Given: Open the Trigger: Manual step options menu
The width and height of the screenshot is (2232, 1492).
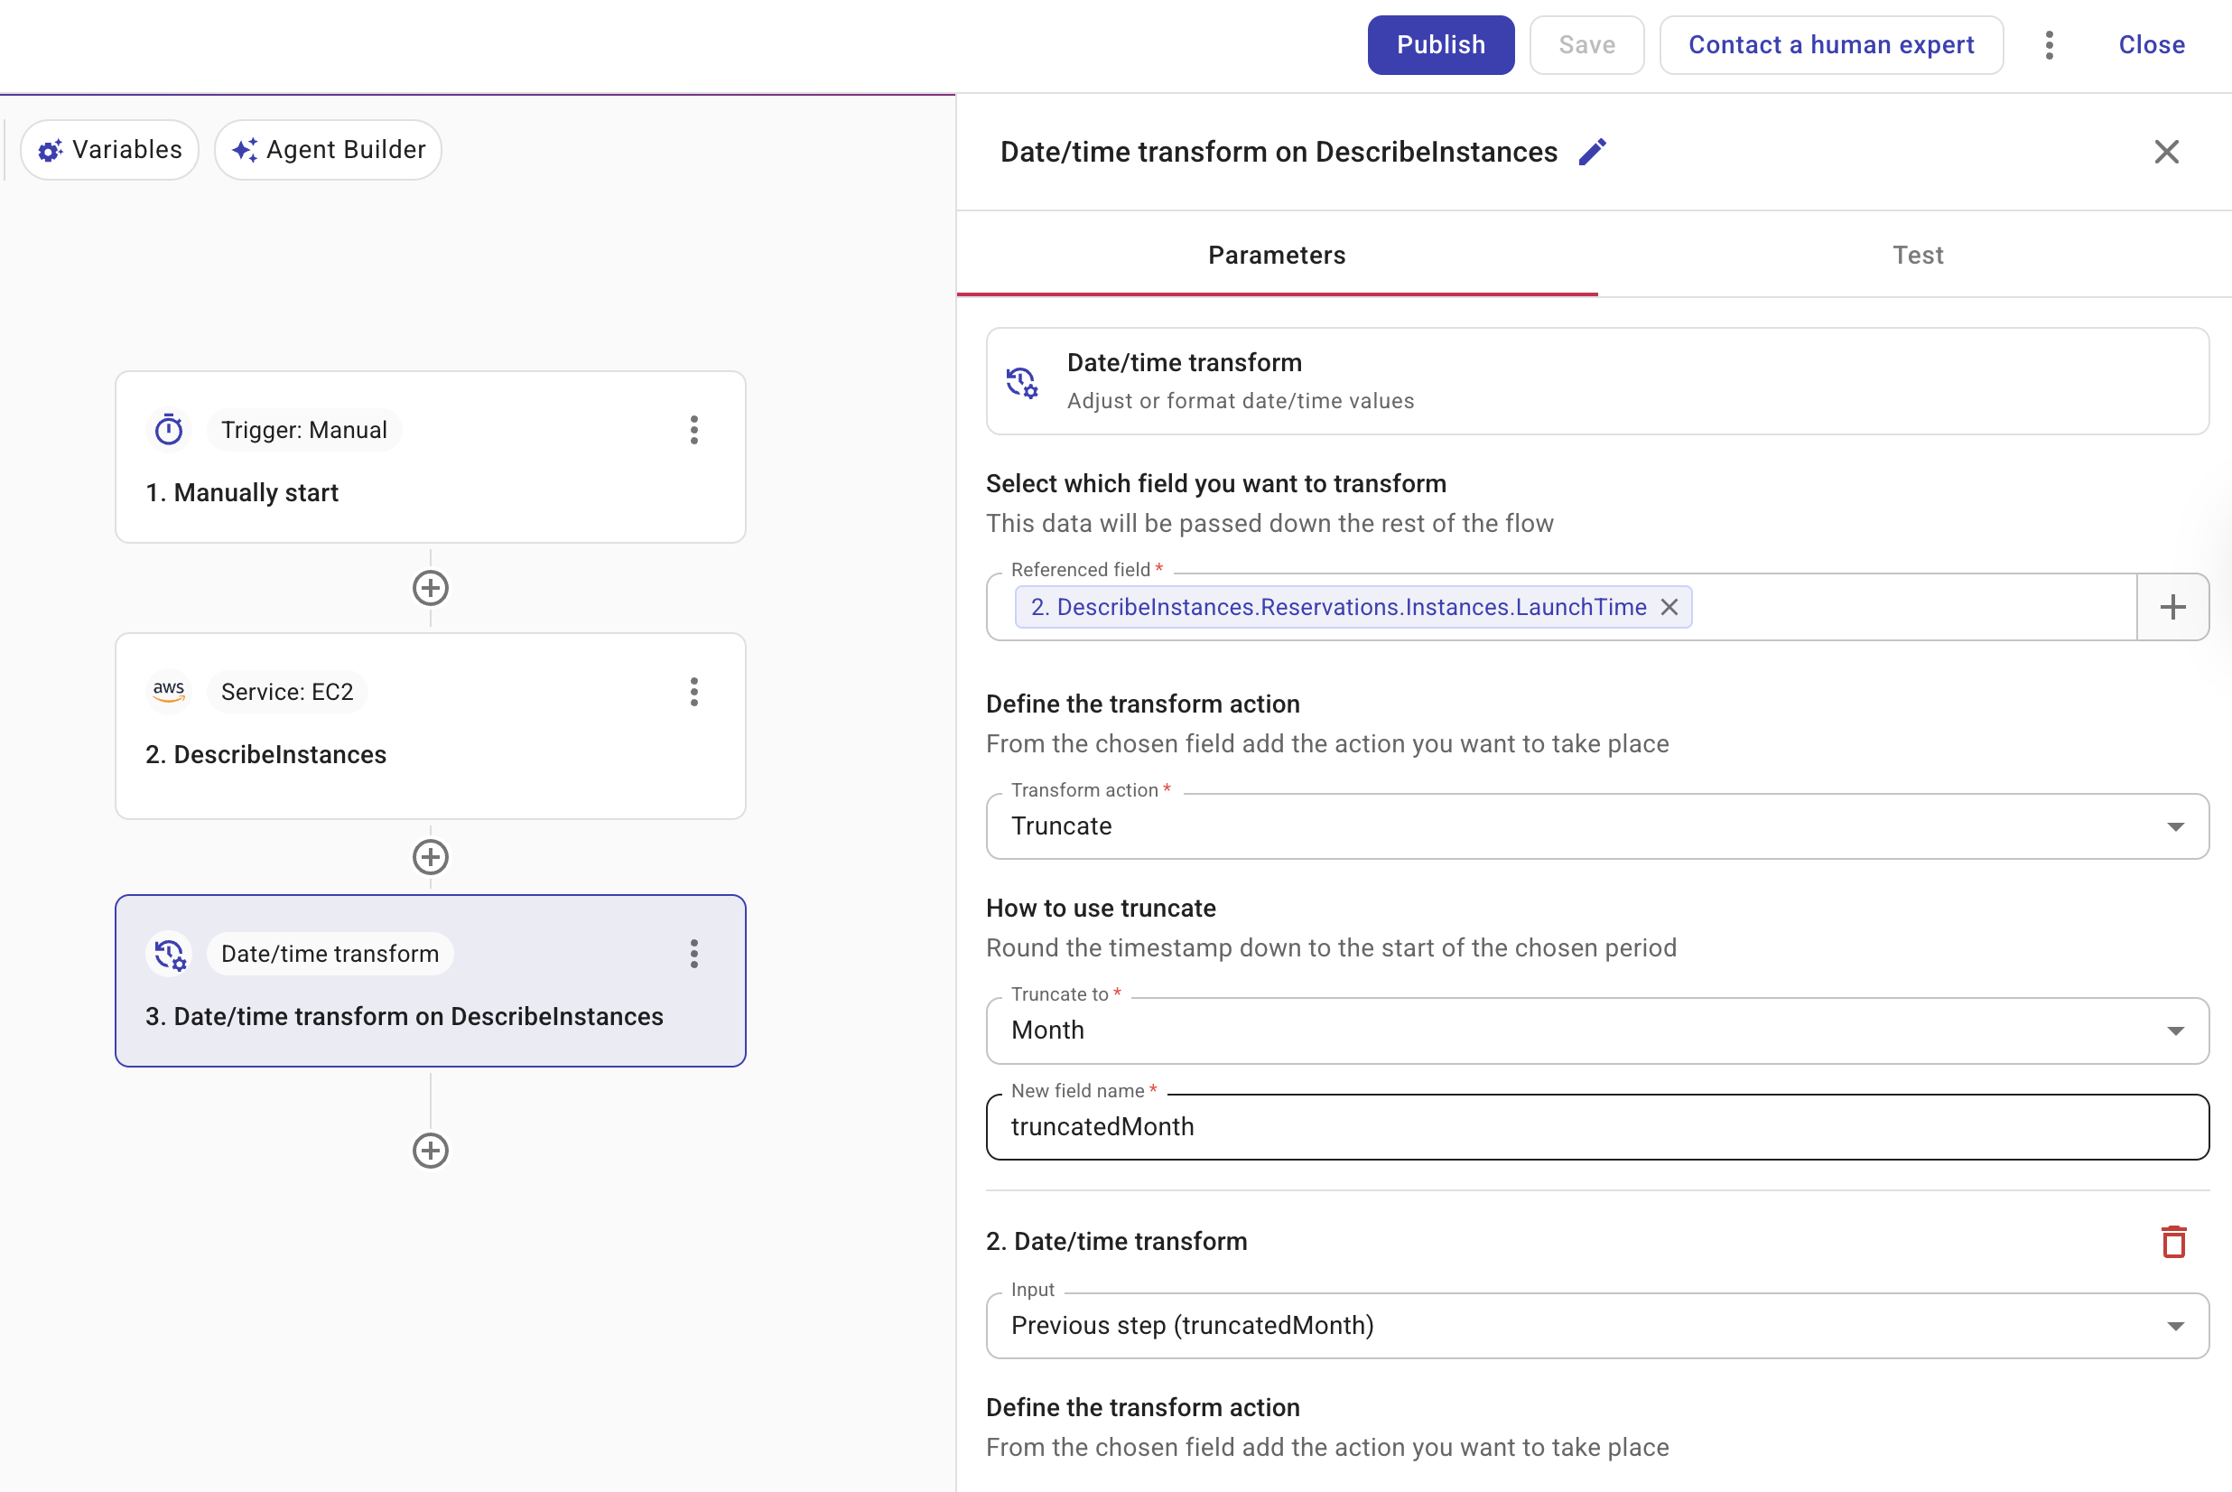Looking at the screenshot, I should point(694,430).
